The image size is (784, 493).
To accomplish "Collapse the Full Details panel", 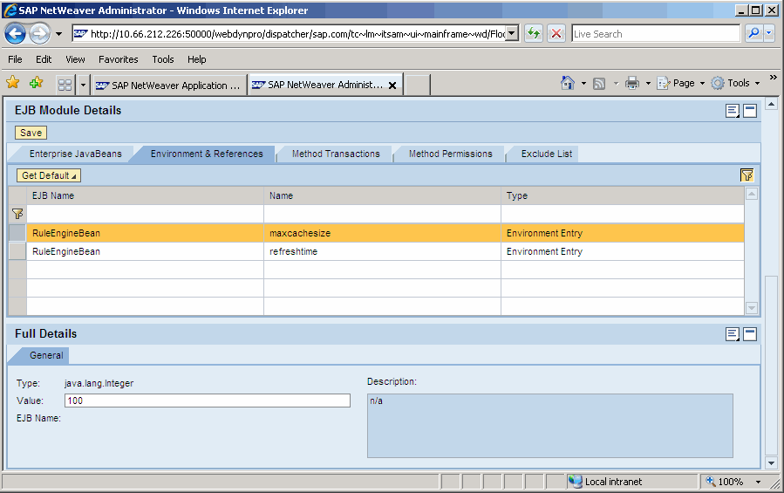I will click(x=750, y=334).
